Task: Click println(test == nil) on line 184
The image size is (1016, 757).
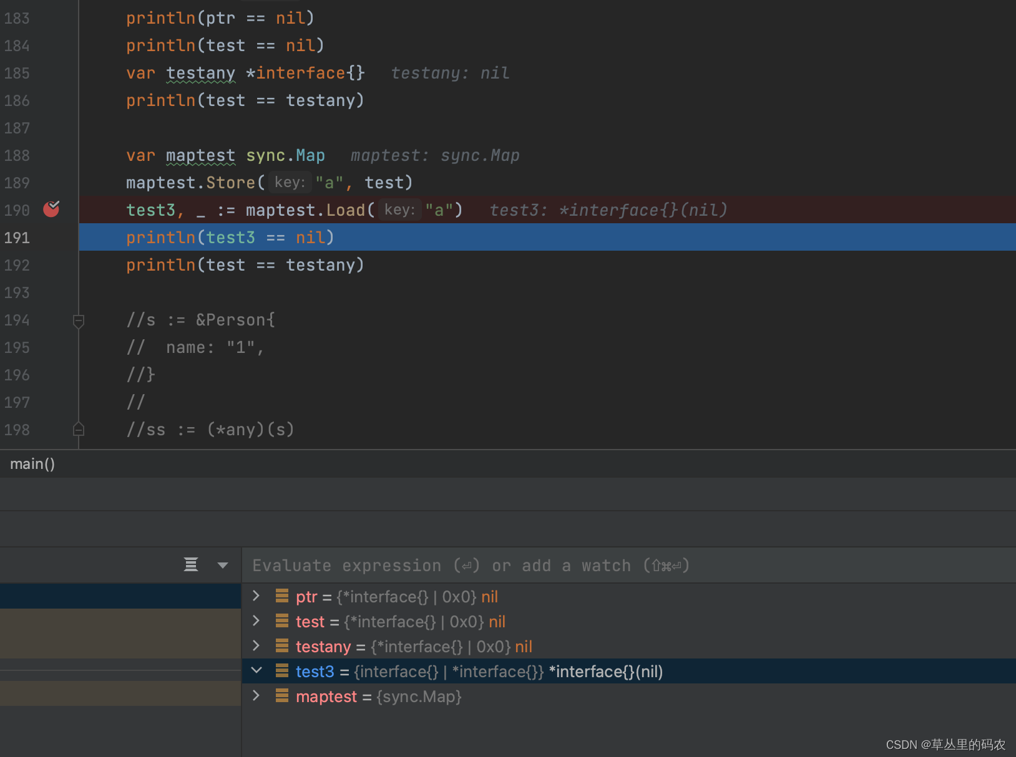Action: coord(225,46)
